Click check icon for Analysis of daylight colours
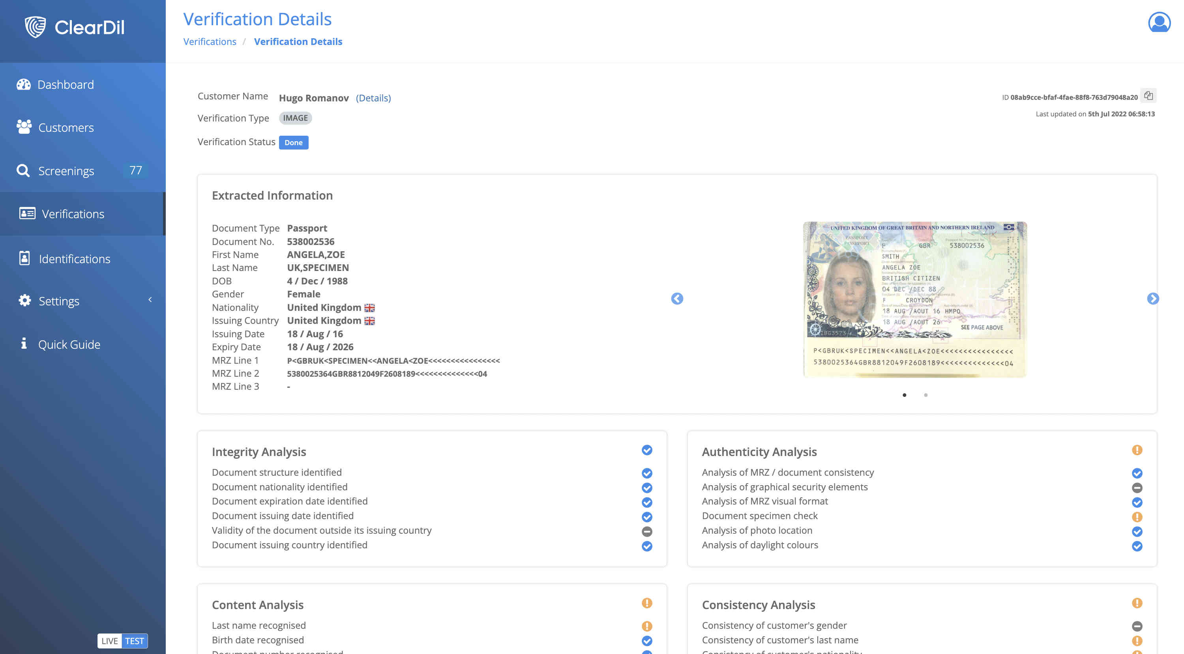Viewport: 1184px width, 654px height. 1137,546
